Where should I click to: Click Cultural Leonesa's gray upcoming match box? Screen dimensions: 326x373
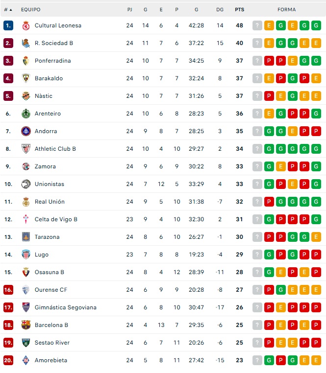click(257, 25)
